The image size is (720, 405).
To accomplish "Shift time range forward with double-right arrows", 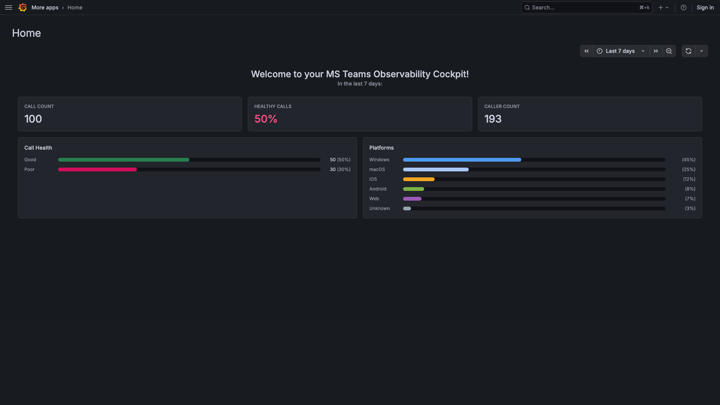I will (x=655, y=51).
